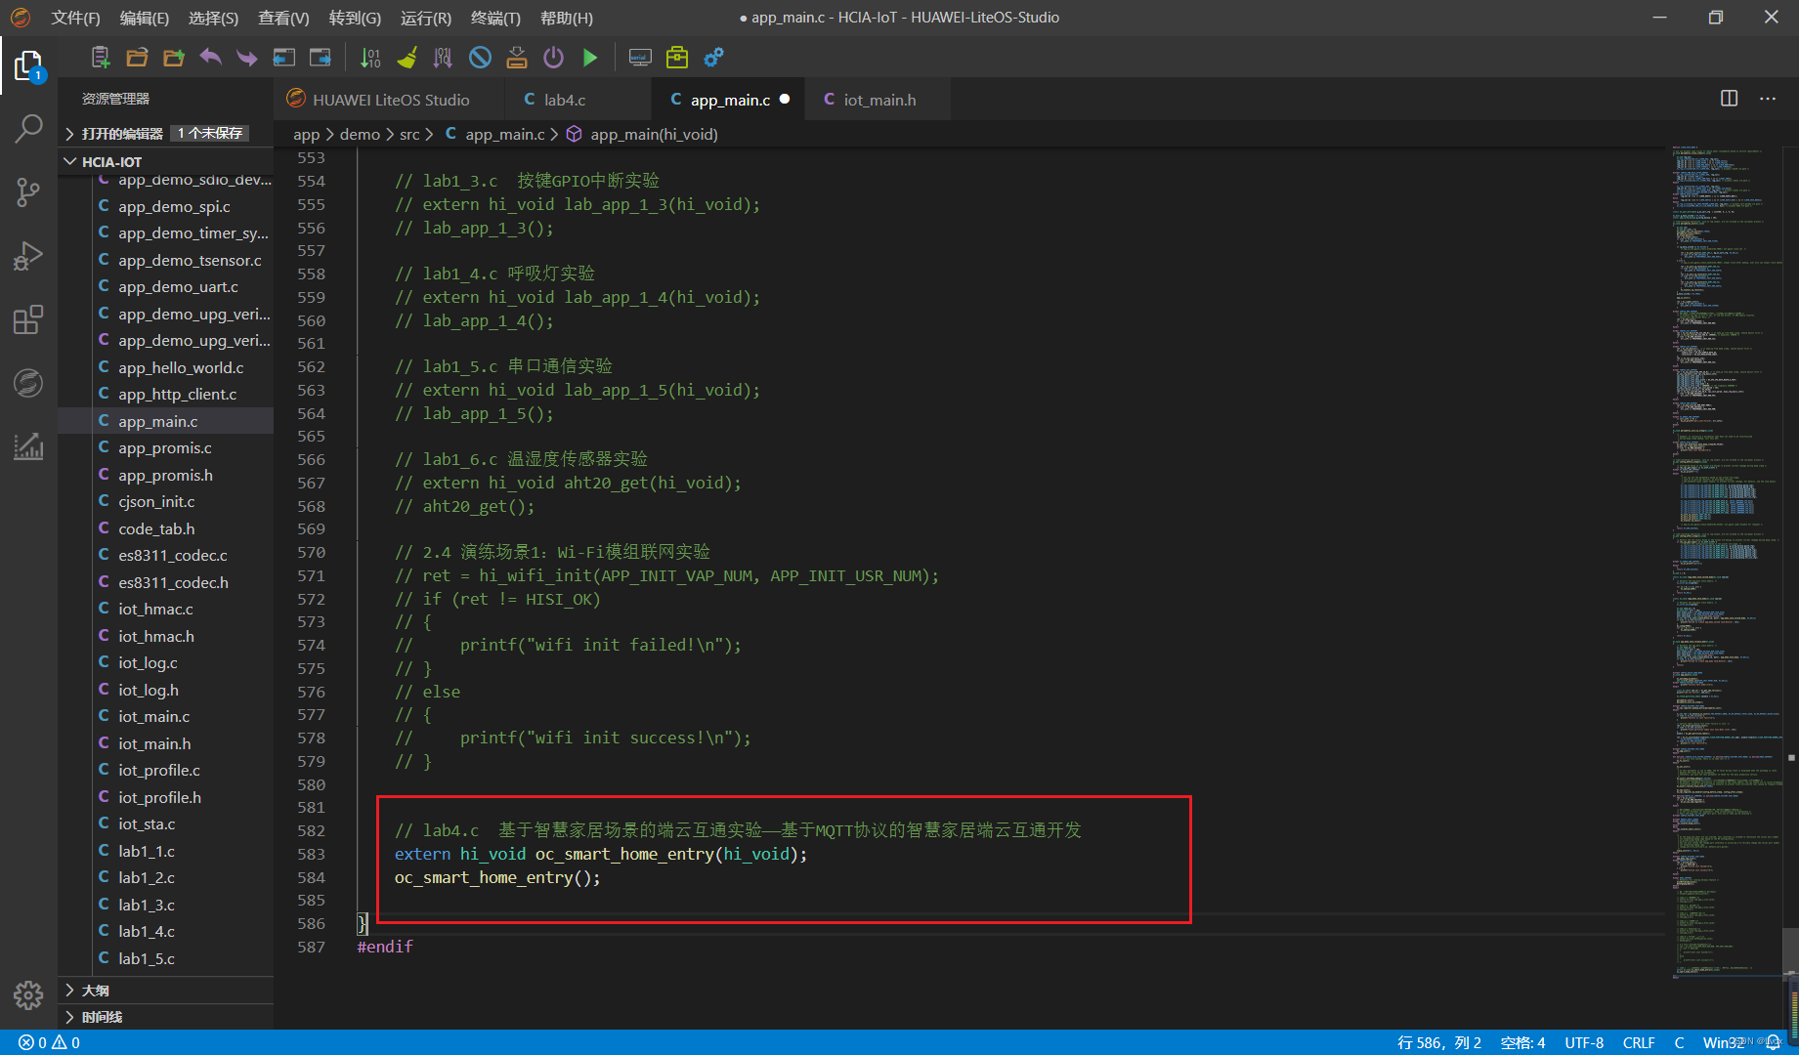Image resolution: width=1799 pixels, height=1055 pixels.
Task: Open the chart analysis activity icon
Action: (28, 446)
